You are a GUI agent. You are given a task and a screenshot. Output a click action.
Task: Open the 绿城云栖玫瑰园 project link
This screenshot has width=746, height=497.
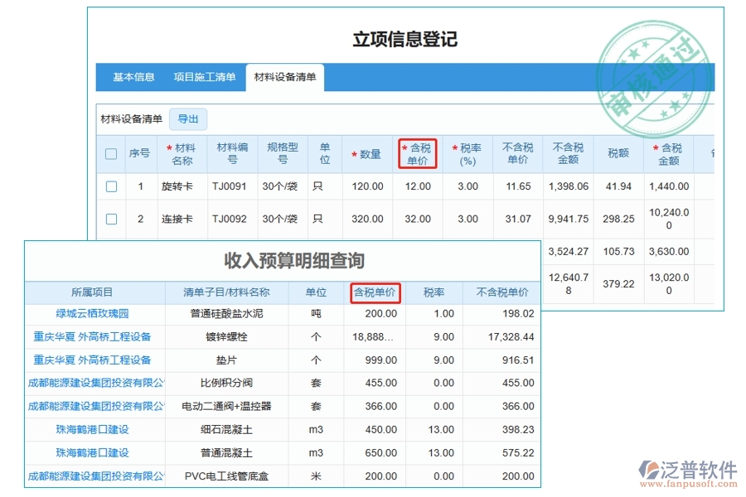(94, 314)
